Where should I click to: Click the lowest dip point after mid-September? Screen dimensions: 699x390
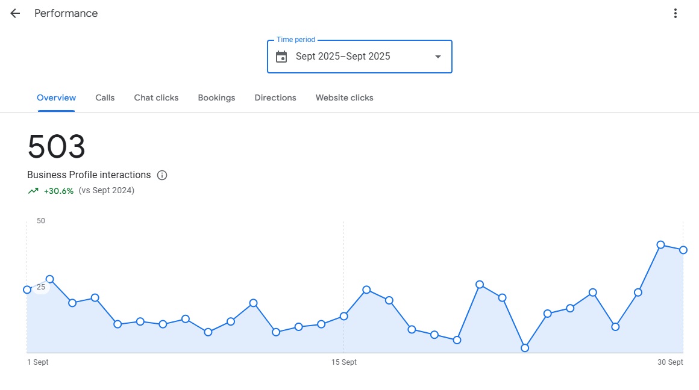[524, 347]
